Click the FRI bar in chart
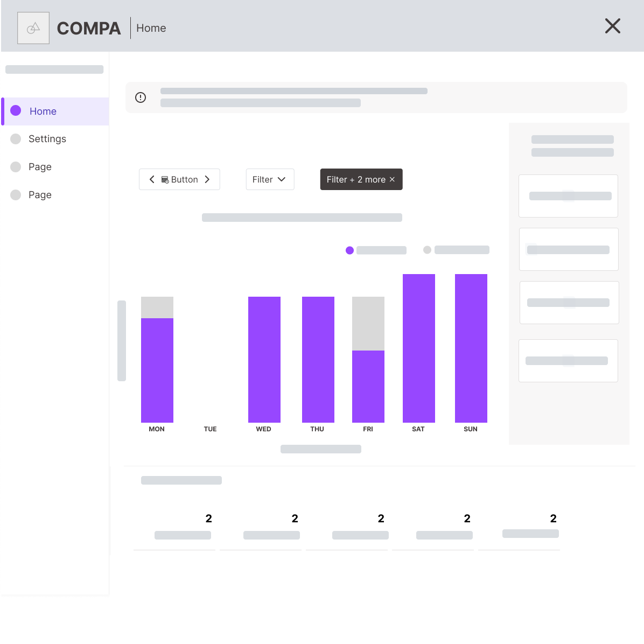Image resolution: width=644 pixels, height=644 pixels. 368,359
